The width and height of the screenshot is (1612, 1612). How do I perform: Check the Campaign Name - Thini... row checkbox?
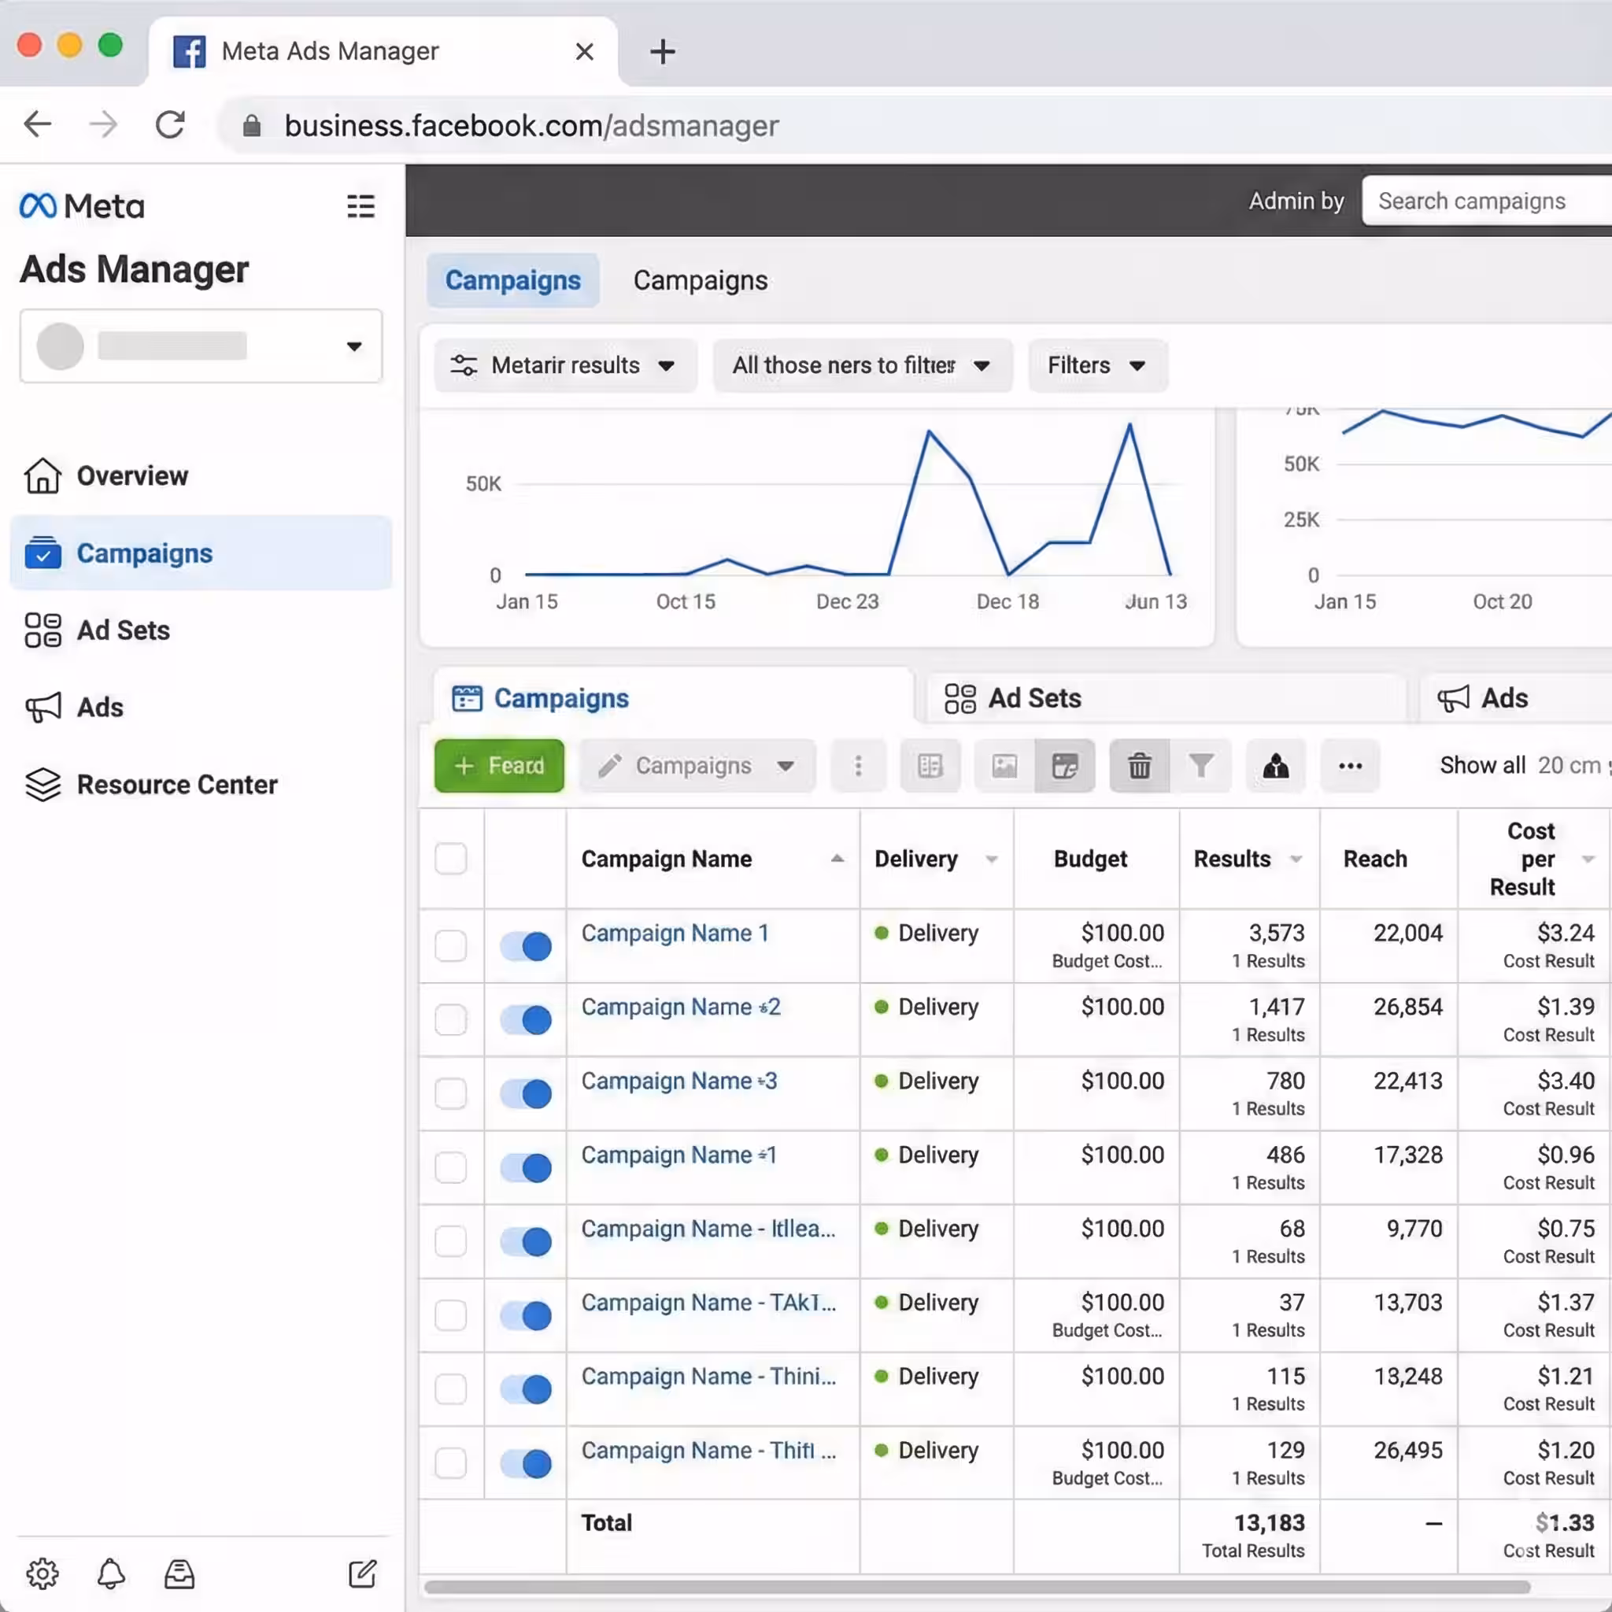450,1389
